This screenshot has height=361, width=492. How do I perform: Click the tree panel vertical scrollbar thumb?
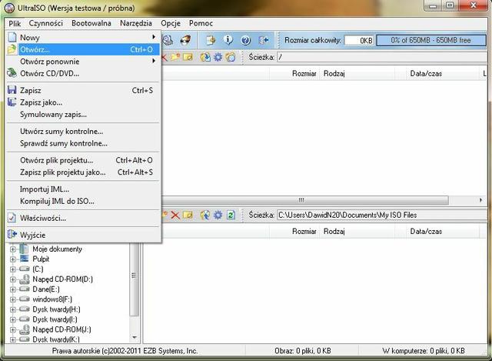[135, 280]
